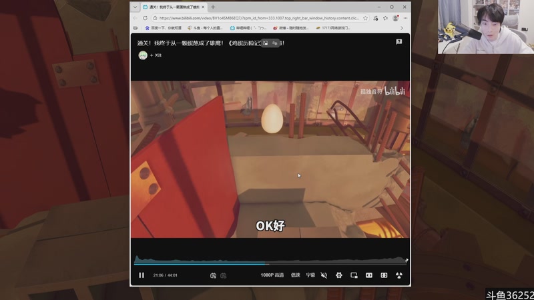Reload the current page
Viewport: 534px width, 300px height.
tap(145, 18)
